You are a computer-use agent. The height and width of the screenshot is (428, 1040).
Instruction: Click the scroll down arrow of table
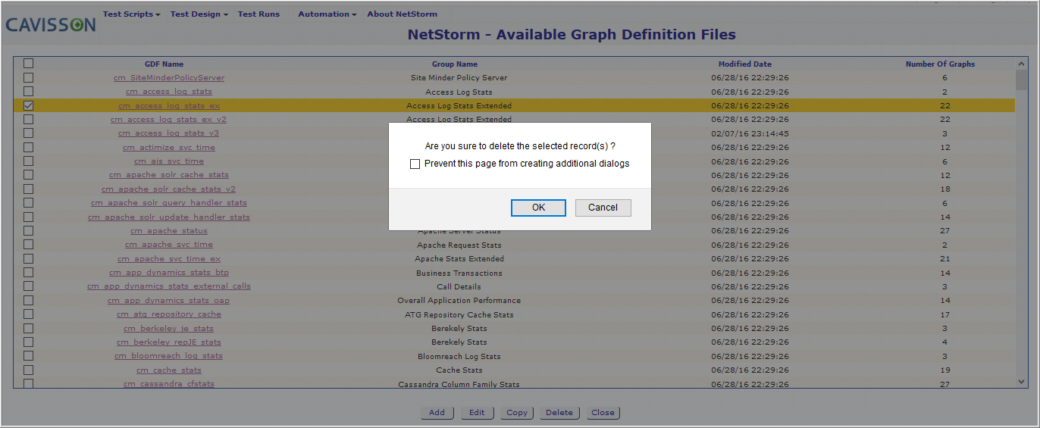1021,383
